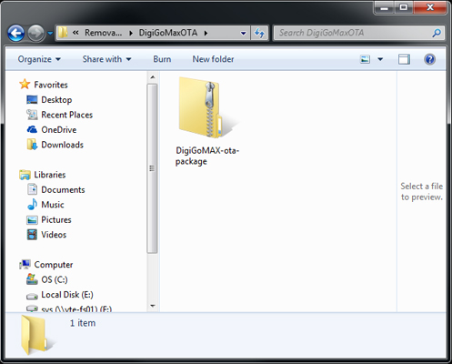Screen dimensions: 452x364
Task: Toggle the preview pane button
Action: [404, 59]
